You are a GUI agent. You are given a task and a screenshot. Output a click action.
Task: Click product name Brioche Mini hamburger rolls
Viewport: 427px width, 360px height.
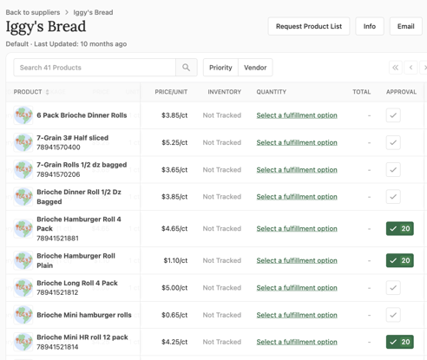(x=84, y=315)
